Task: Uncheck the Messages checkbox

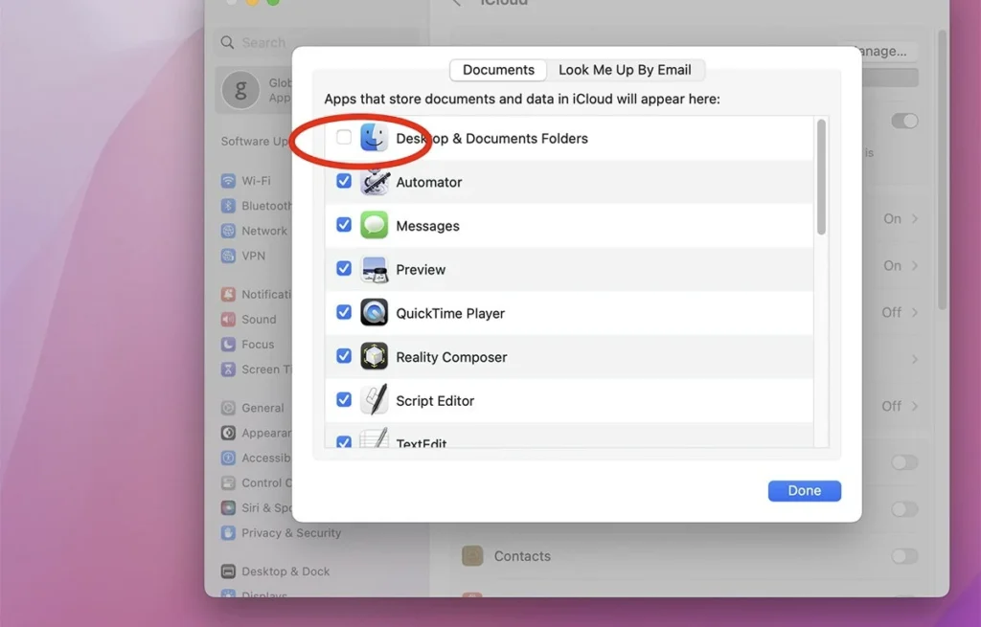Action: 344,224
